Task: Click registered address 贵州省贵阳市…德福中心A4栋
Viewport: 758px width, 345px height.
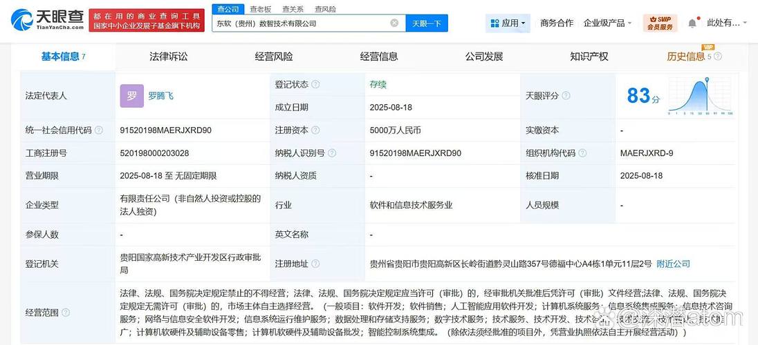Action: 511,264
